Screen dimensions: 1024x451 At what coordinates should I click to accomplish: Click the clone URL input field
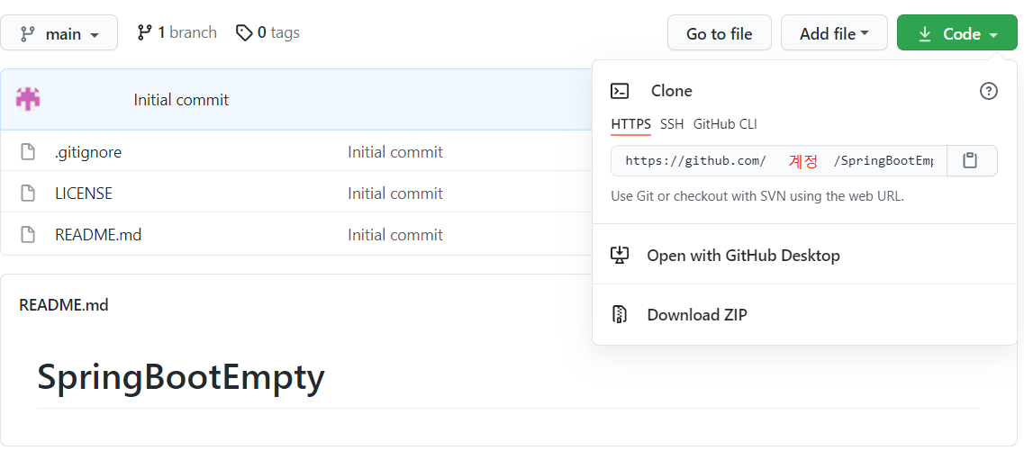(778, 160)
